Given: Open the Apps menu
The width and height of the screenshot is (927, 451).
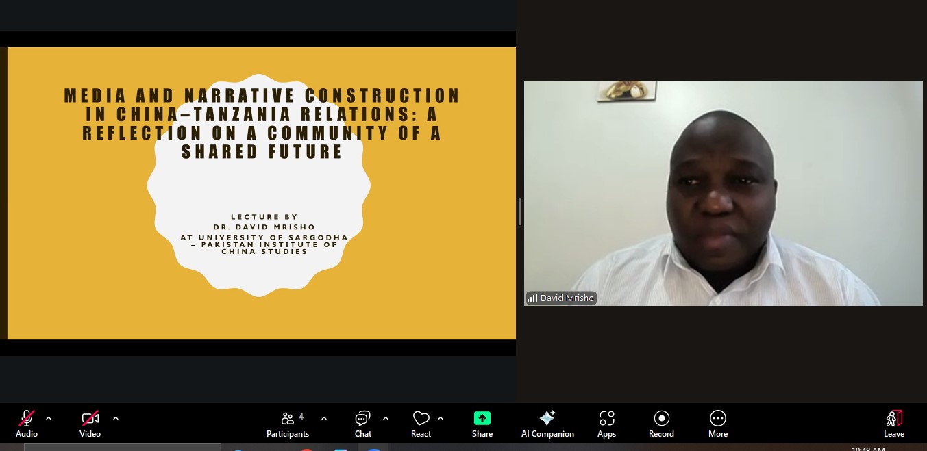Looking at the screenshot, I should click(606, 422).
